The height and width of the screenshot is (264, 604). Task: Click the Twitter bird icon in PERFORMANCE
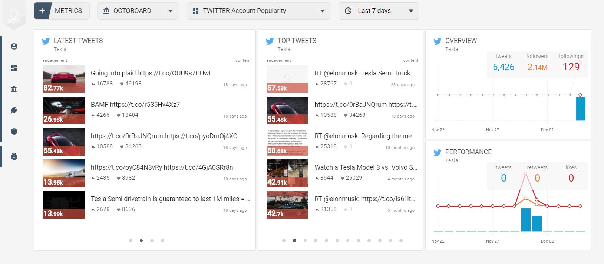point(437,152)
